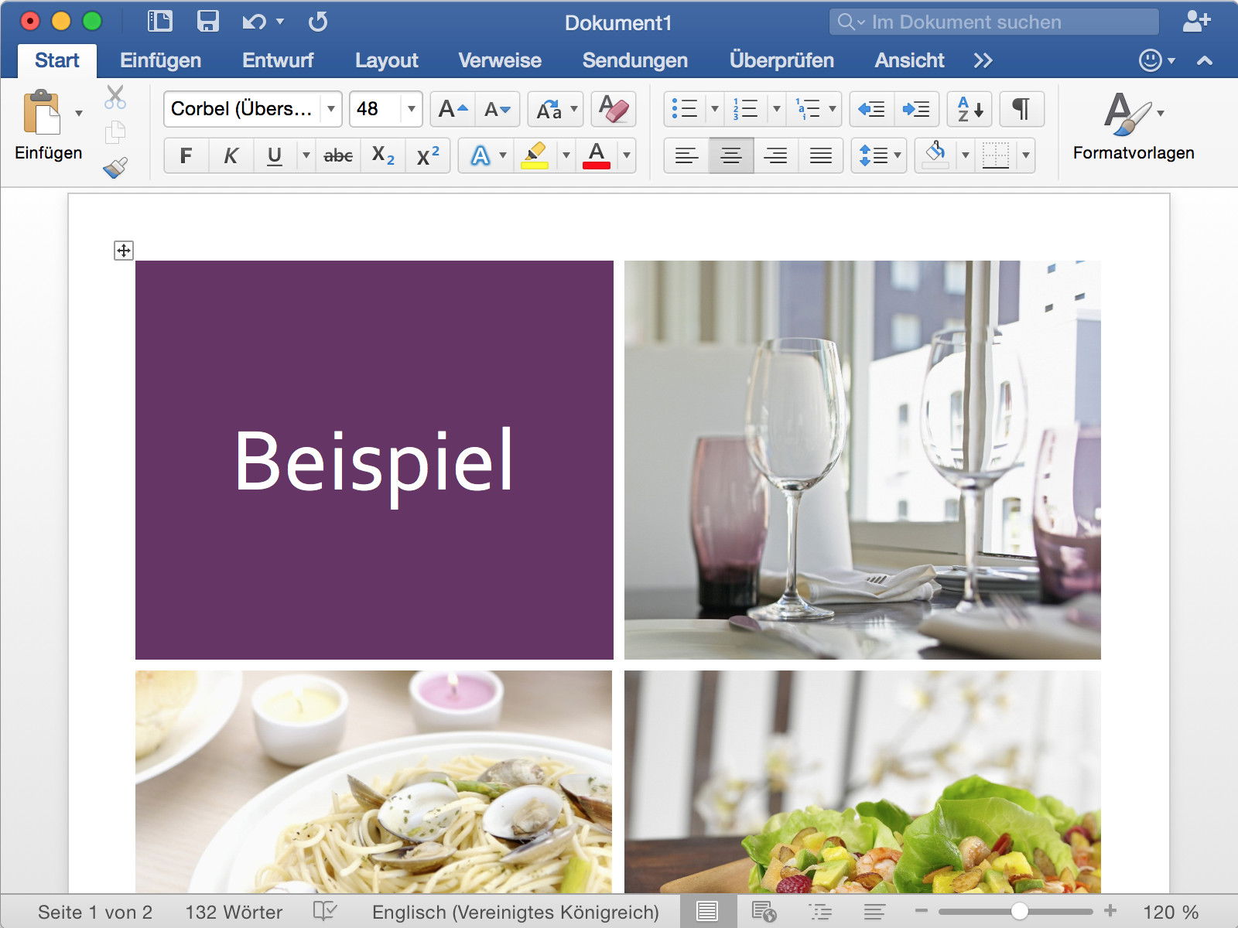Open the font size dropdown
The height and width of the screenshot is (928, 1238).
click(412, 109)
